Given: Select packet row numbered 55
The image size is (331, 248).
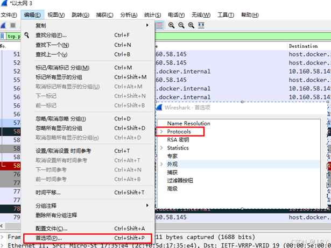Looking at the screenshot, I should click(166, 80).
